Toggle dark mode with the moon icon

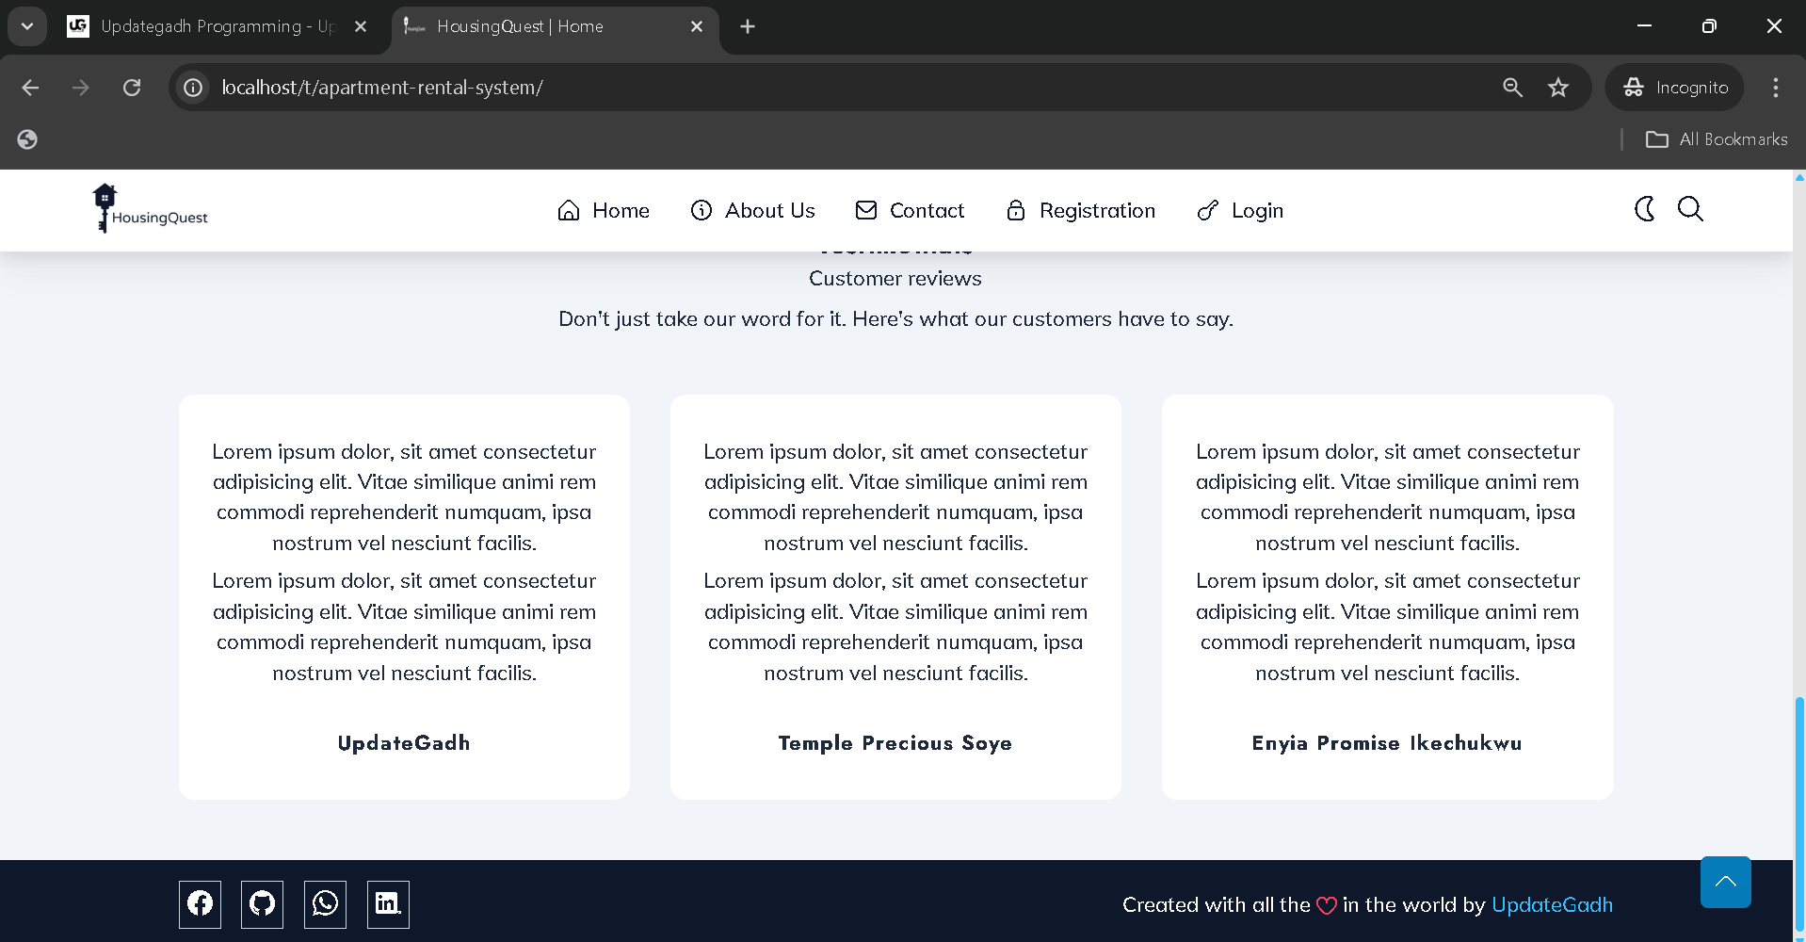(1644, 209)
